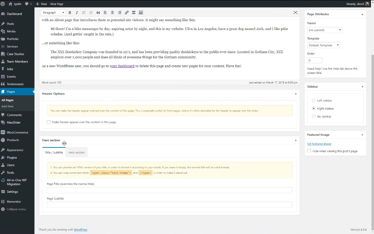Screen dimensions: 374x234
Task: Open the Parent page dropdown
Action: [x=325, y=30]
